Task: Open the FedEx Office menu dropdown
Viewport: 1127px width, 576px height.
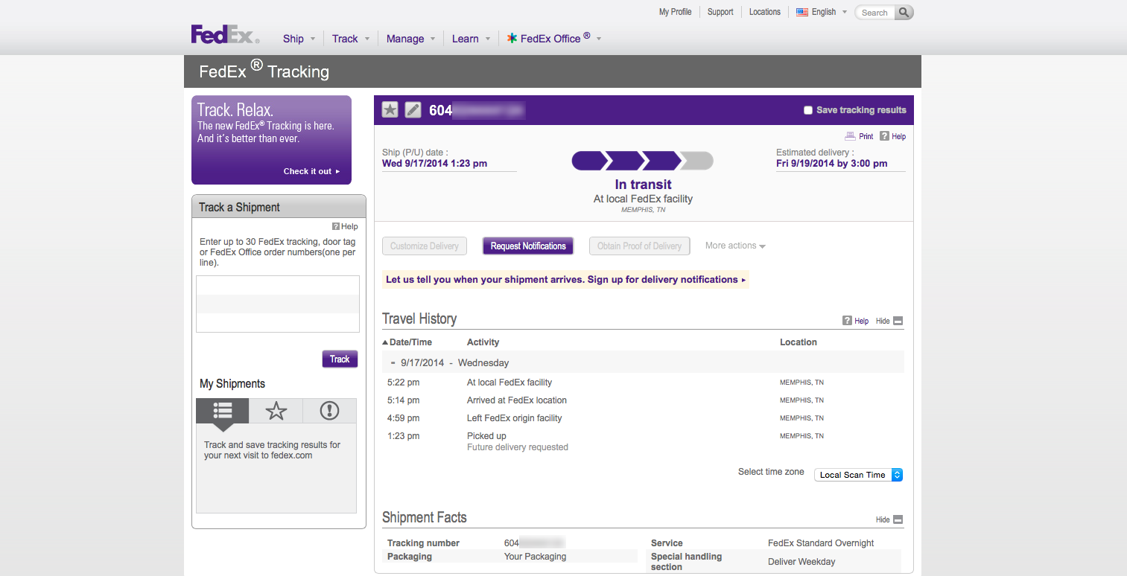Action: coord(553,38)
